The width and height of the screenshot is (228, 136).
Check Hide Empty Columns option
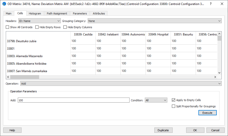[65, 27]
